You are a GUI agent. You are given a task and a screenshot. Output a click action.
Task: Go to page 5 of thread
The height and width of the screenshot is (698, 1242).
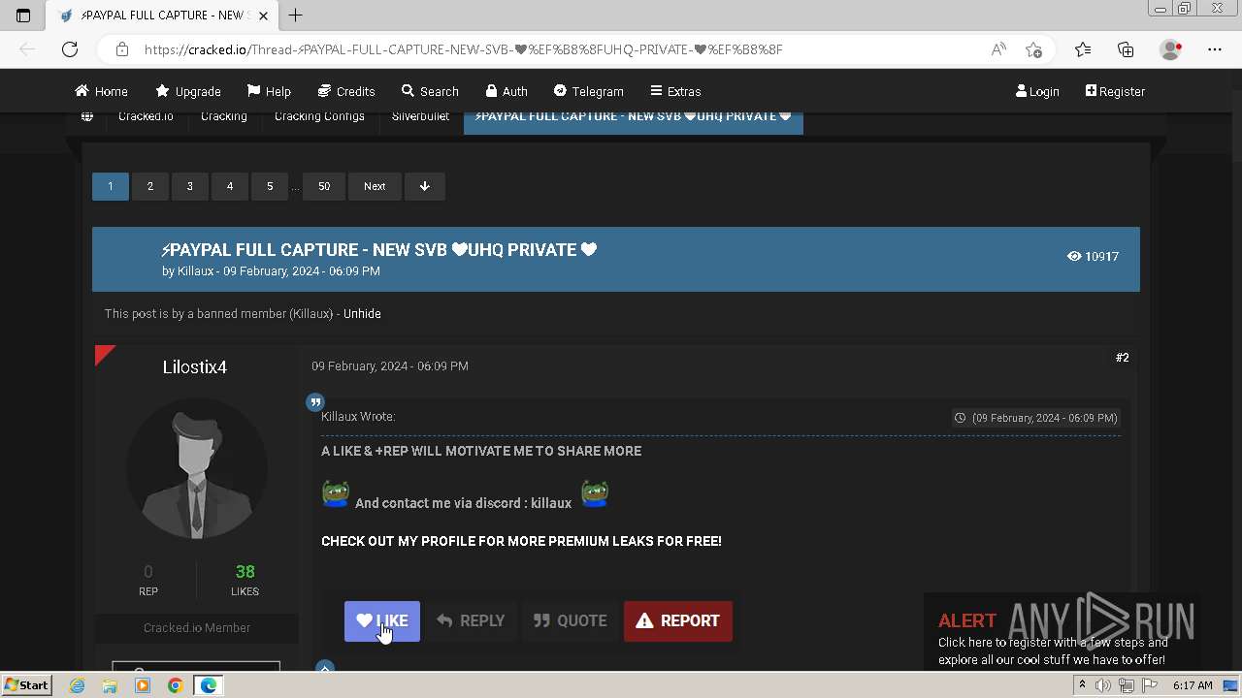[270, 186]
